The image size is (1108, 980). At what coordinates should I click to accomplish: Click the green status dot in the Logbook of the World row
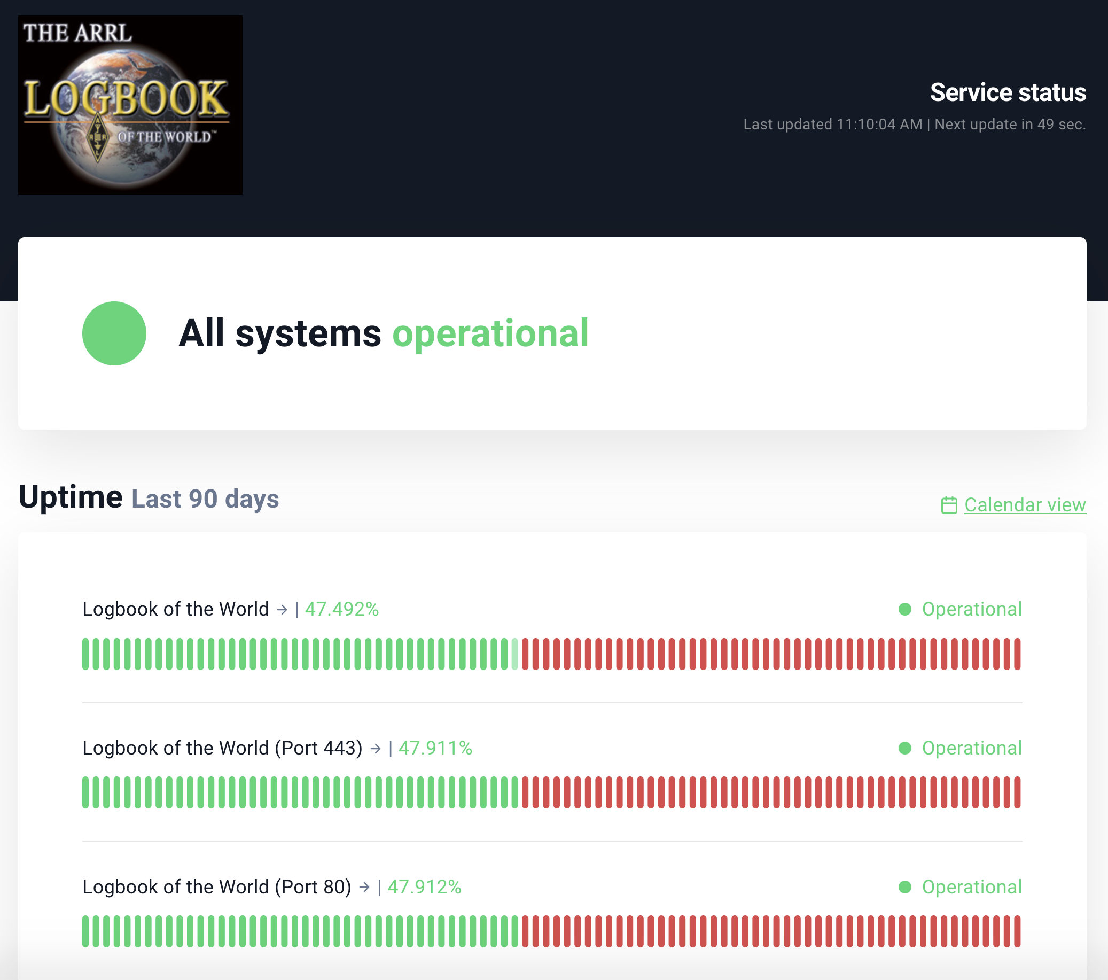click(904, 609)
